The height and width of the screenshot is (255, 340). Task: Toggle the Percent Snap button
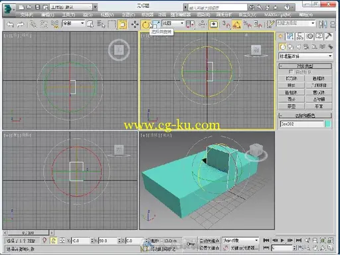(x=248, y=24)
